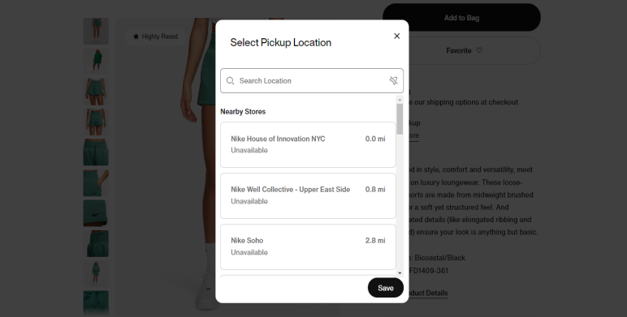Click the Add to Bag button
627x317 pixels.
tap(461, 18)
